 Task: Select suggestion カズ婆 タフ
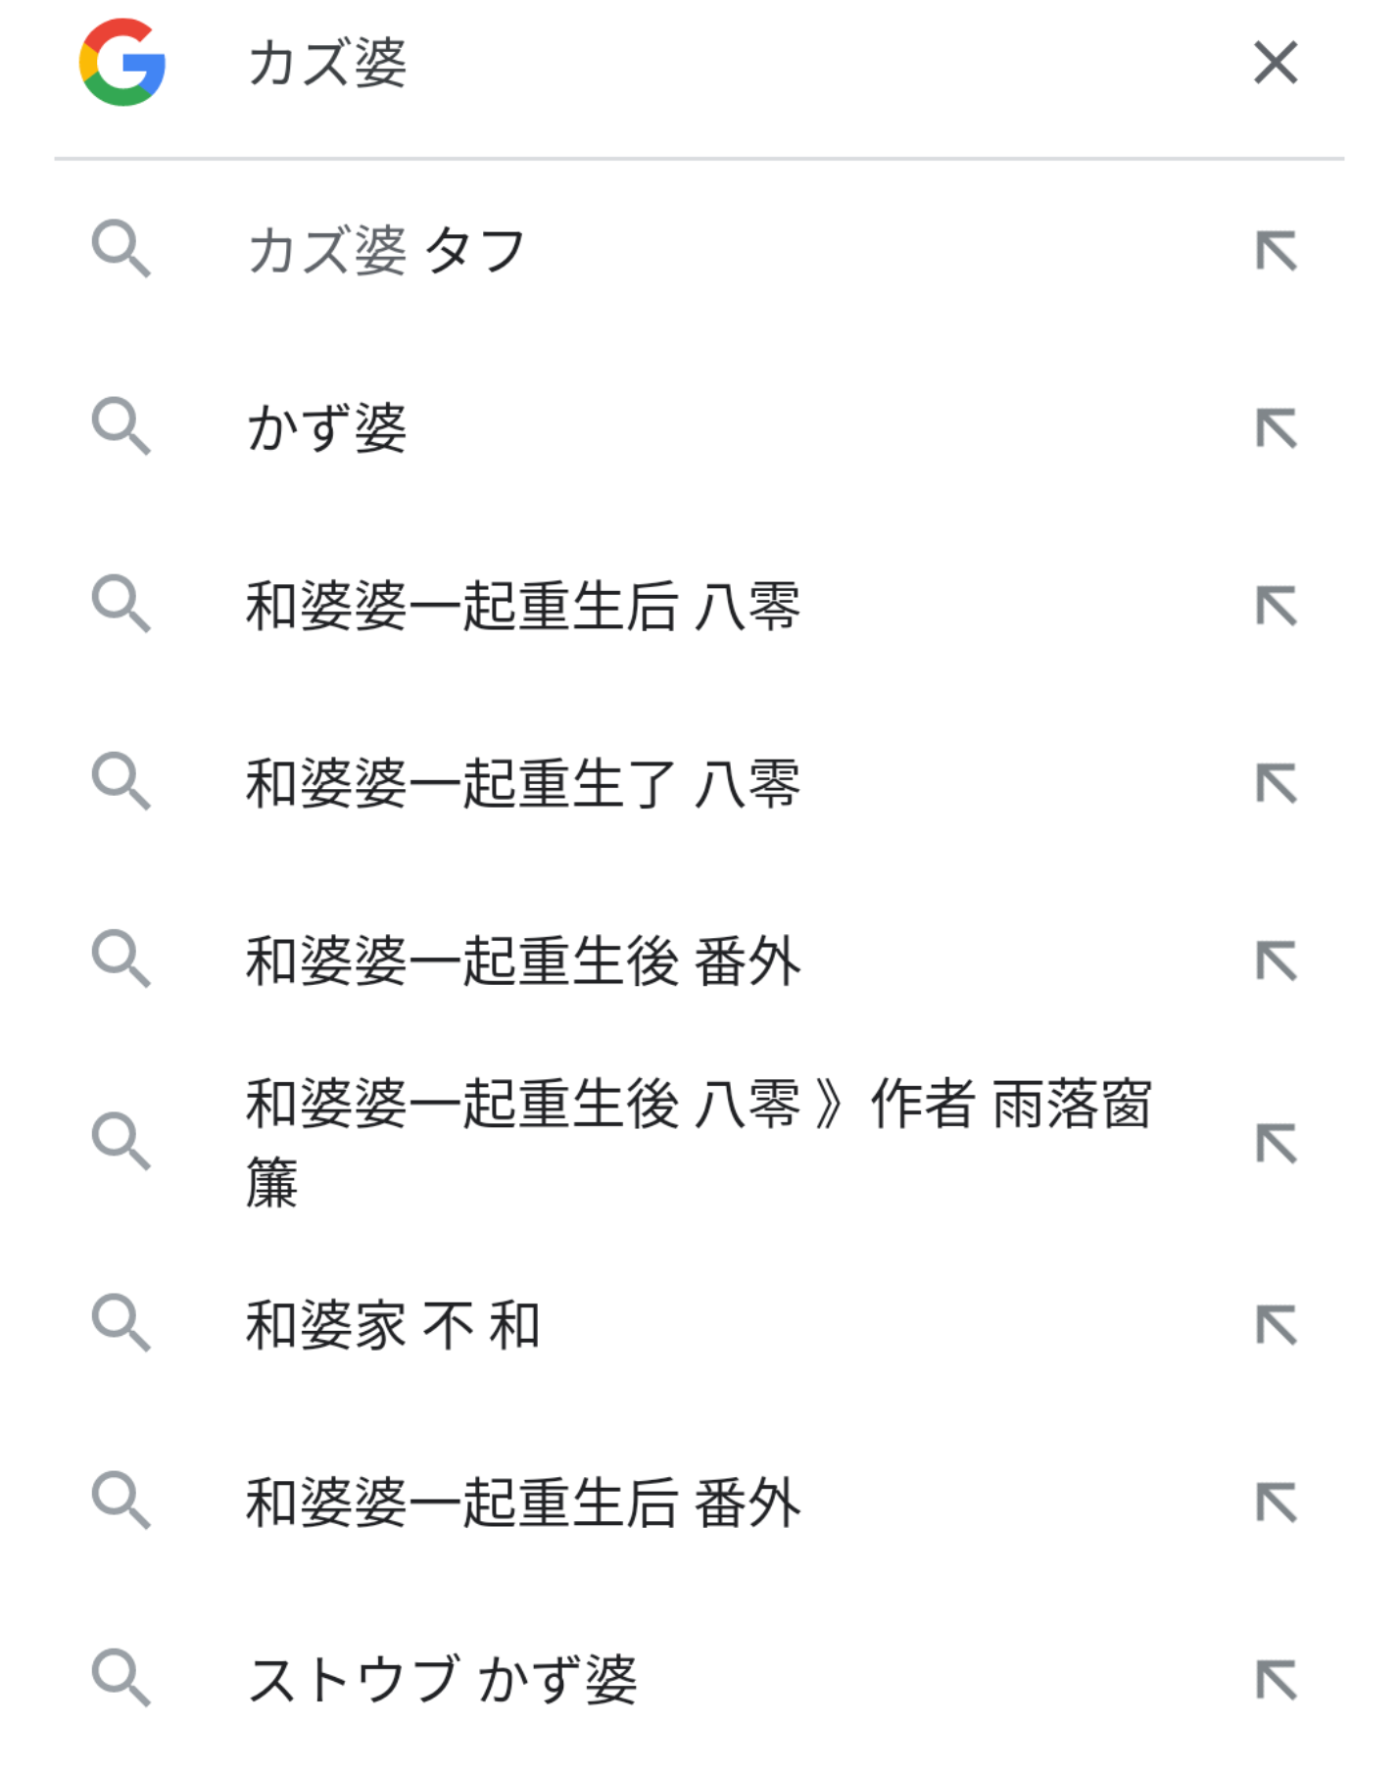point(386,251)
